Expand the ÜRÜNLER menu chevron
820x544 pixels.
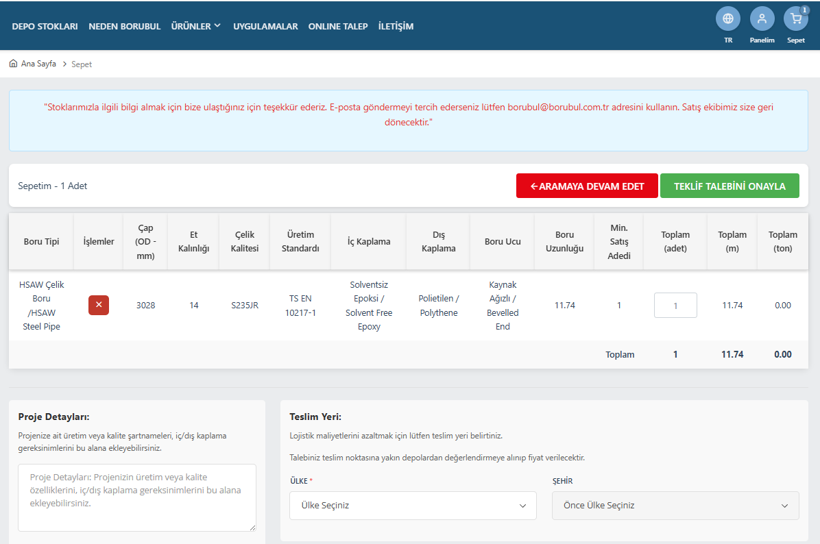click(217, 25)
